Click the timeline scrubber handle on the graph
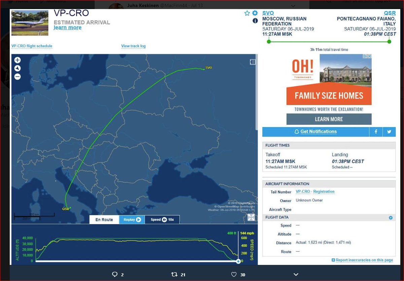The height and width of the screenshot is (281, 404). click(x=238, y=261)
